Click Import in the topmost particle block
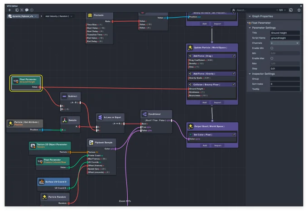This screenshot has height=212, width=308. (217, 24)
